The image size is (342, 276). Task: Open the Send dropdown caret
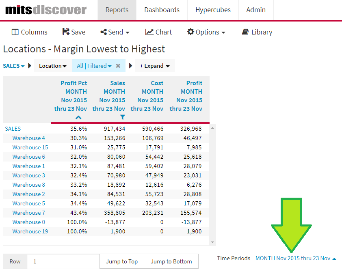(x=128, y=33)
